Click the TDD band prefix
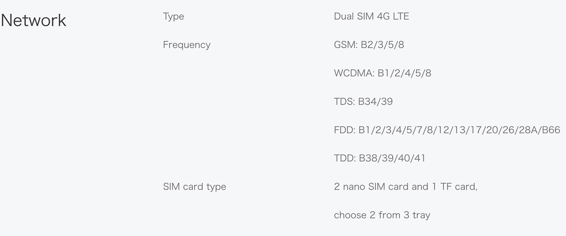Screen dimensions: 566x236 click(x=345, y=158)
